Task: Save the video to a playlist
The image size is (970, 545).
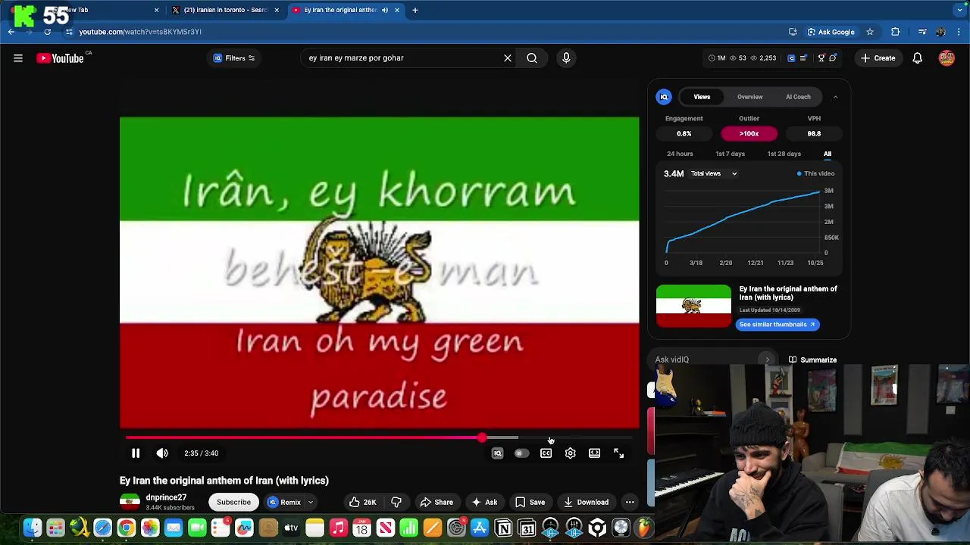Action: [x=530, y=502]
